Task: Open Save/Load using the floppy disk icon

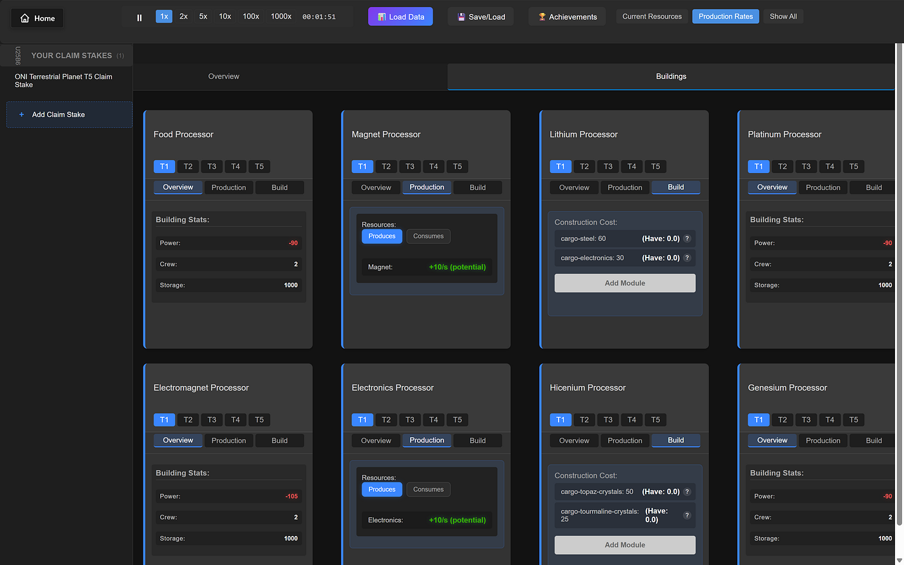Action: (460, 16)
